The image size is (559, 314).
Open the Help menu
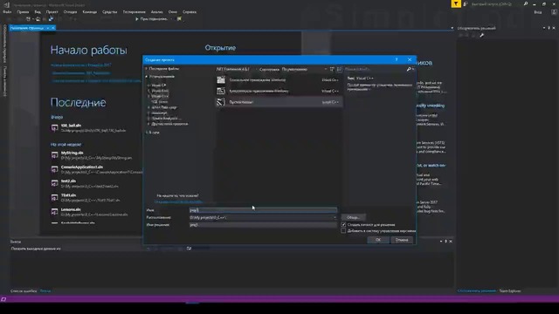click(x=190, y=11)
